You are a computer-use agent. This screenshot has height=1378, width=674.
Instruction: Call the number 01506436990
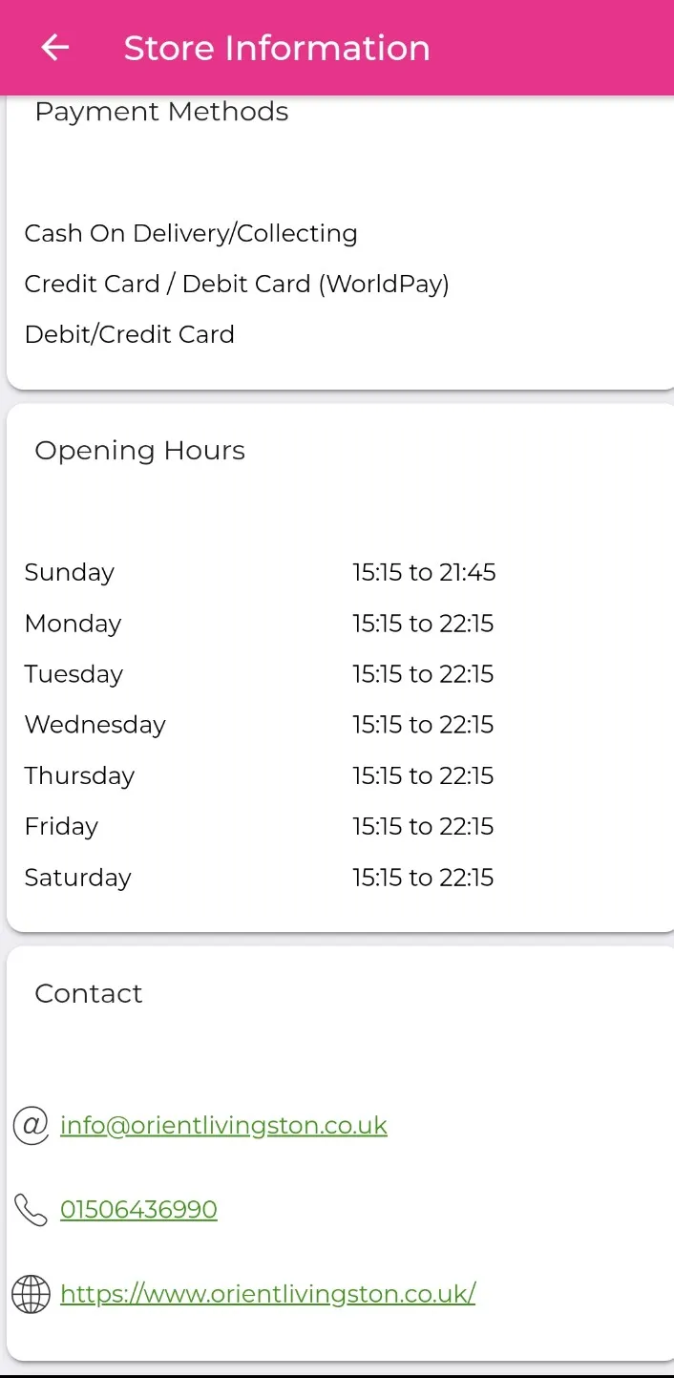[138, 1210]
